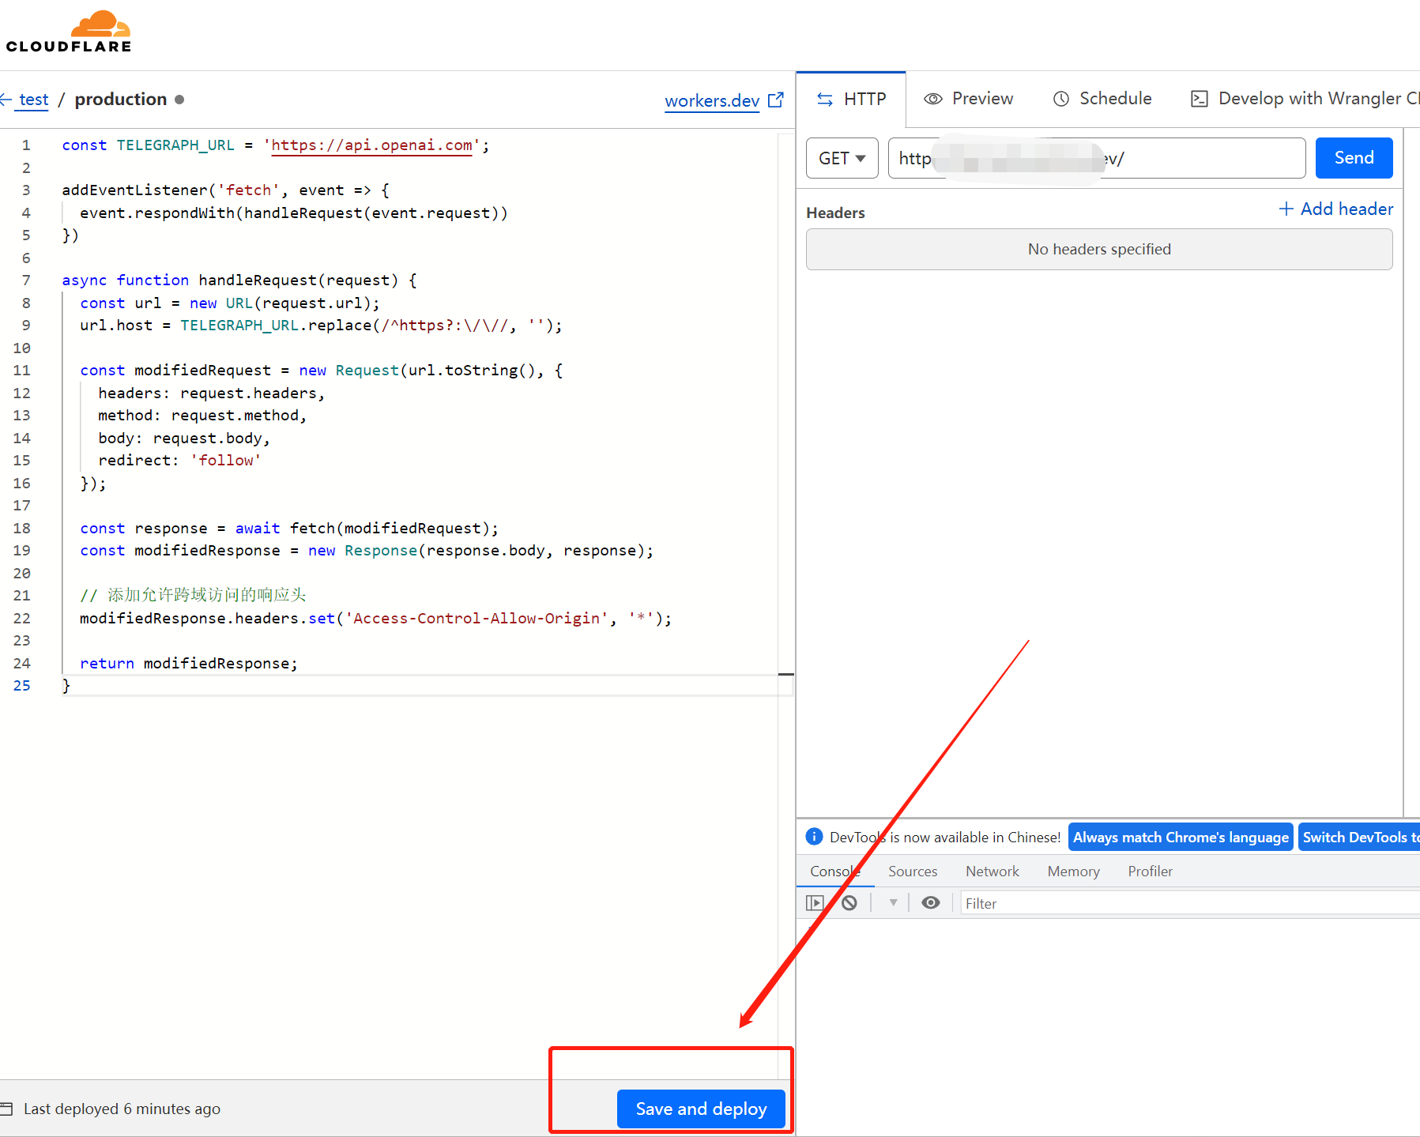Switch to the Schedule tab
The width and height of the screenshot is (1420, 1137).
[x=1102, y=99]
